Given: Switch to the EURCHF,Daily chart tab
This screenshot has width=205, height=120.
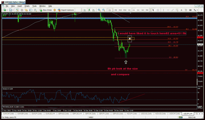Looking at the screenshot, I should pos(9,114).
